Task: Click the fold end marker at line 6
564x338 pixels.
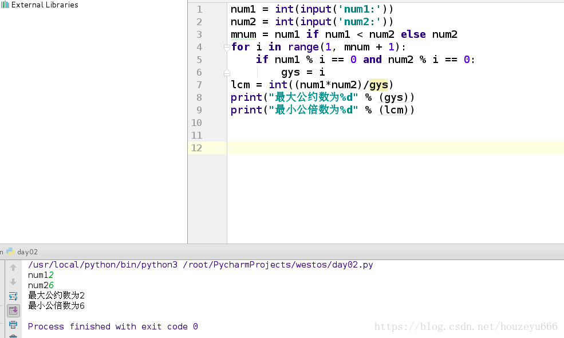Action: click(227, 73)
